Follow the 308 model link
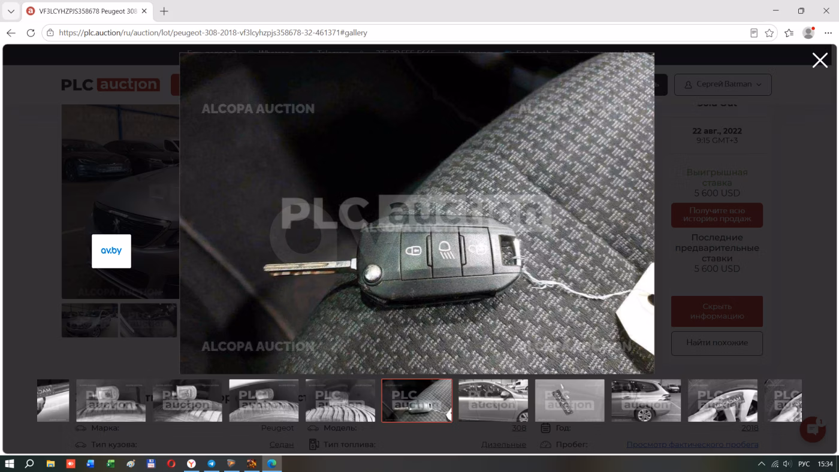The image size is (839, 472). pos(519,428)
